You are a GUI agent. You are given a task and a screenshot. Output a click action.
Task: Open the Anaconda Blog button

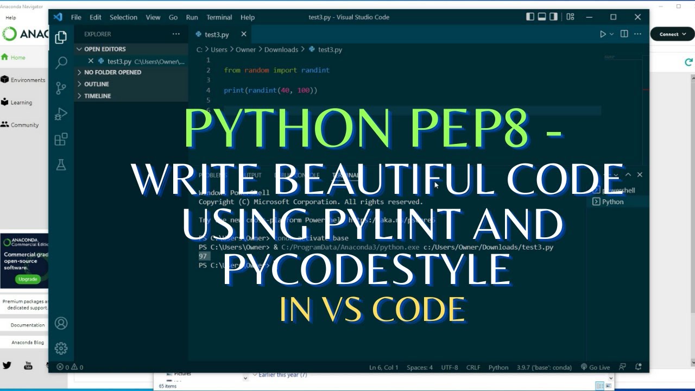(28, 342)
